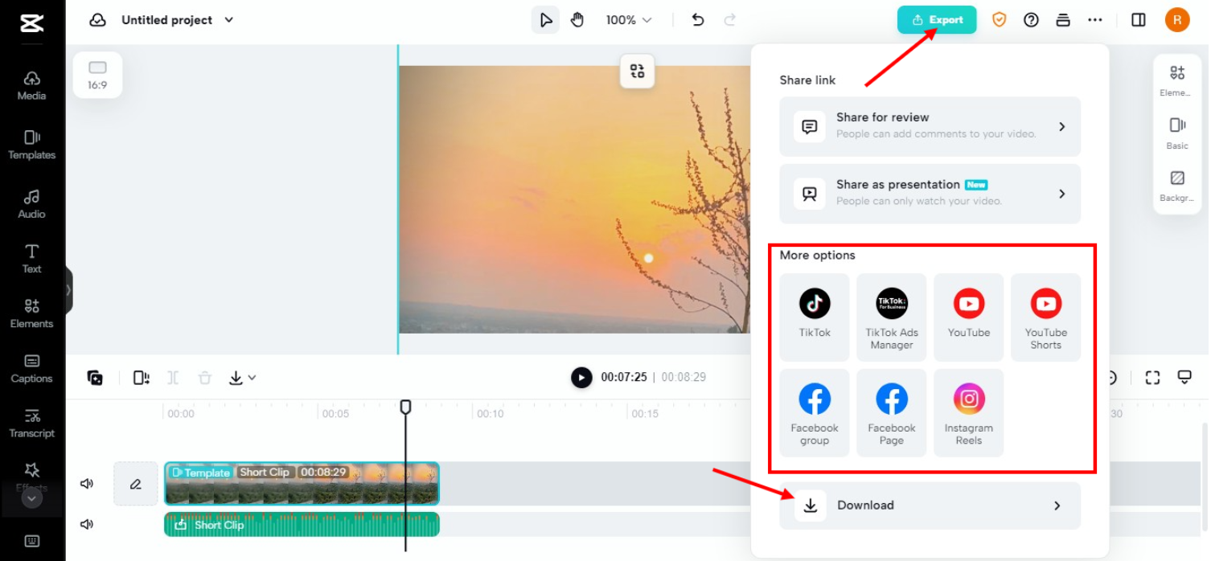Open right-side Elements panel icon
Image resolution: width=1211 pixels, height=561 pixels.
point(1177,80)
